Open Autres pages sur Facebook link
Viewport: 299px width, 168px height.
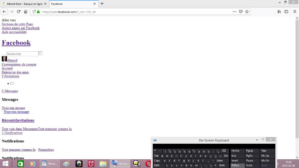click(x=21, y=28)
